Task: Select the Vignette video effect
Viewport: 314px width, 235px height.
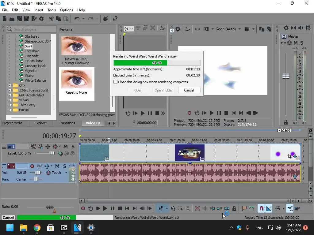Action: pos(31,71)
